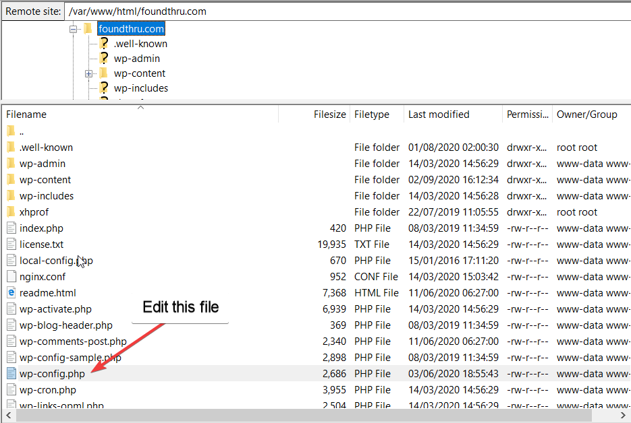Click the wp-admin folder icon in file list
Image resolution: width=631 pixels, height=423 pixels.
click(11, 163)
